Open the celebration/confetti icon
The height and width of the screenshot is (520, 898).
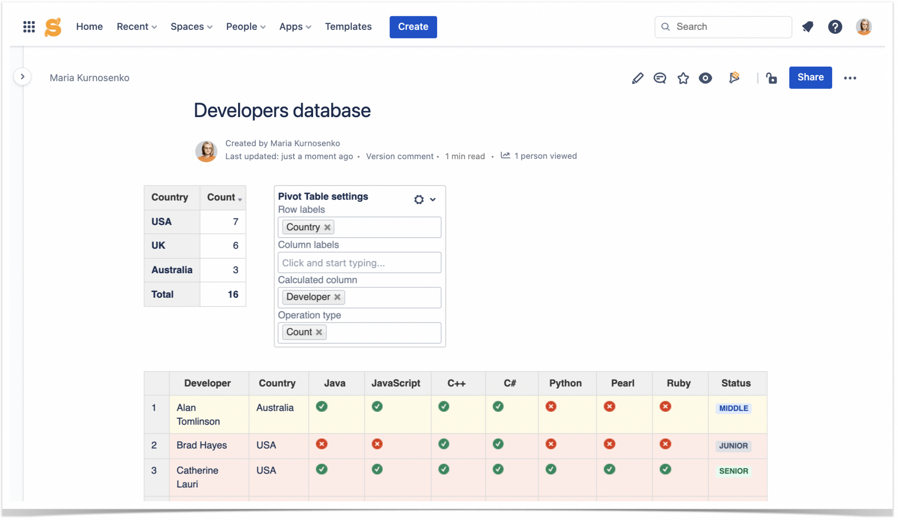click(734, 77)
